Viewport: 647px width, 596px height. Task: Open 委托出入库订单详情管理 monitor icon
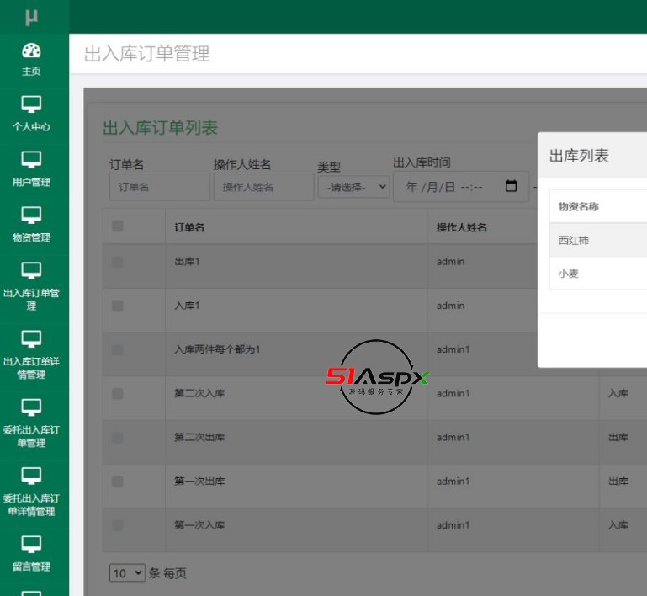[31, 476]
